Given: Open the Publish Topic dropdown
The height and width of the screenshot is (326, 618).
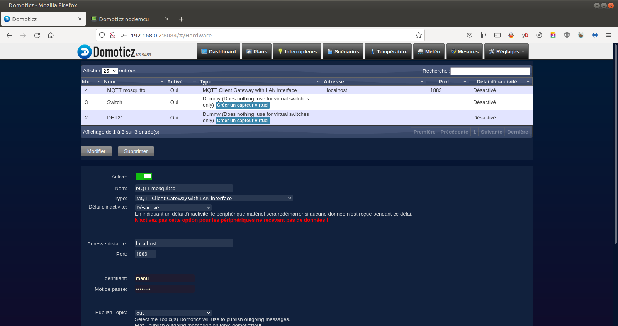Looking at the screenshot, I should [173, 313].
